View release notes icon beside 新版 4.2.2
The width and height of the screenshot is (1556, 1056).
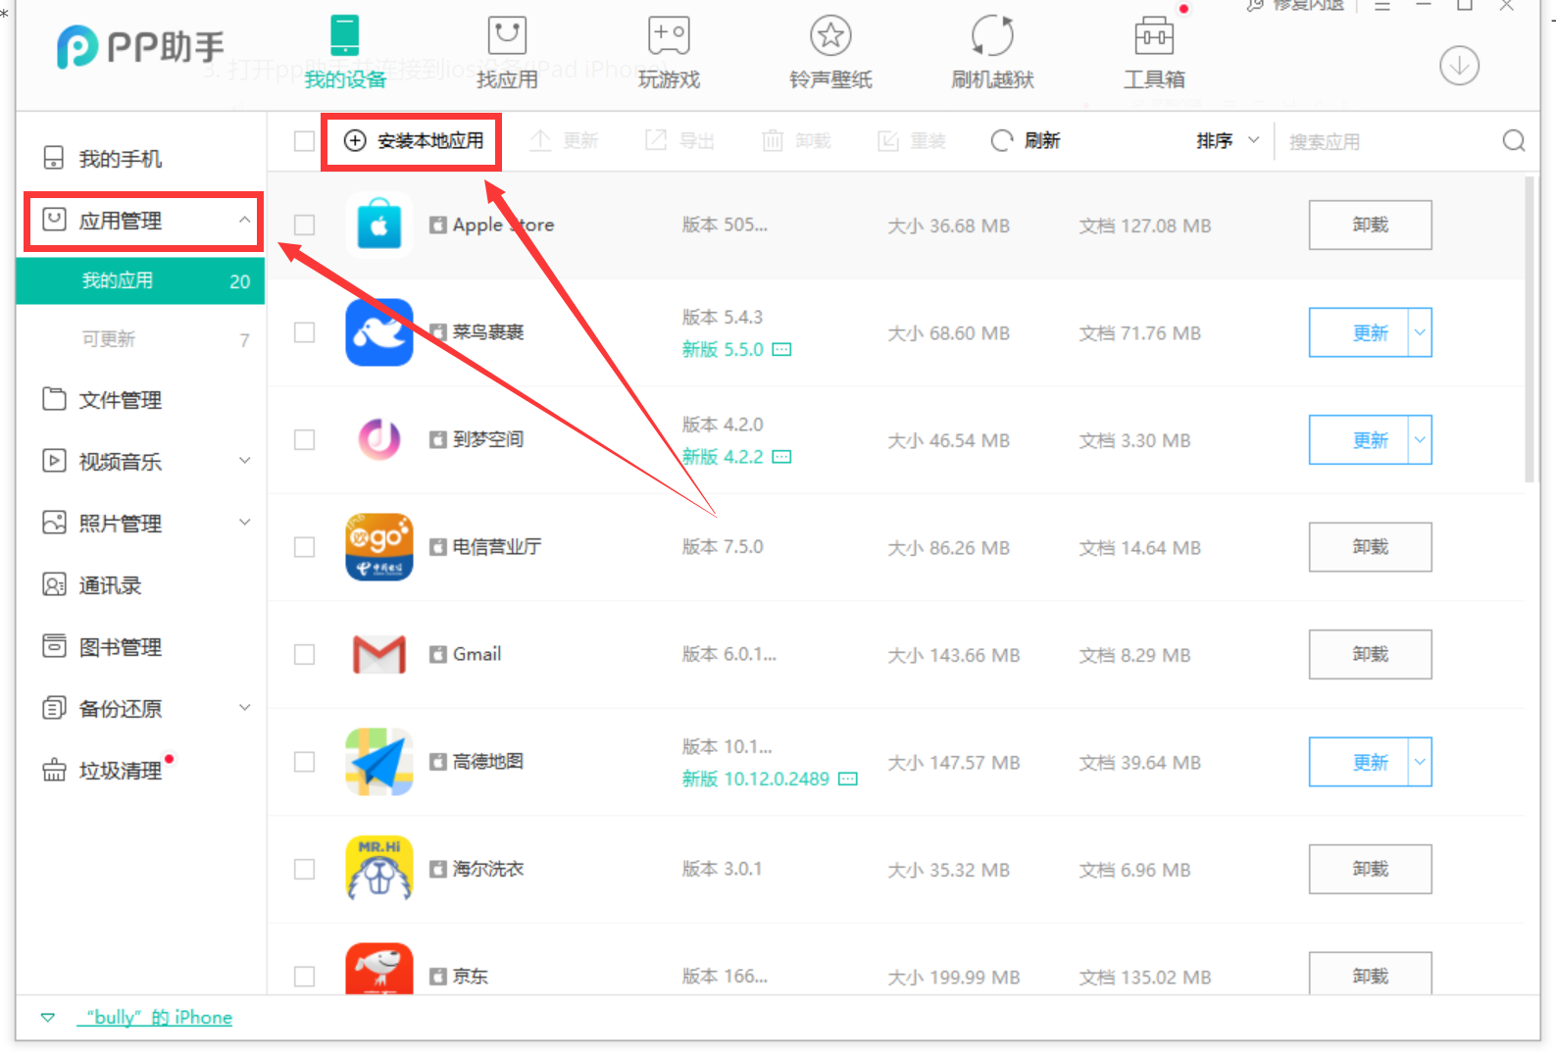pyautogui.click(x=781, y=457)
